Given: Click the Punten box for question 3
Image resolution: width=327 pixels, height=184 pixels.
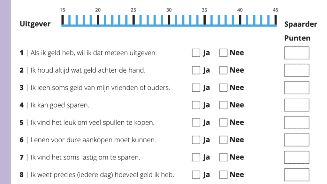Looking at the screenshot, I should (x=297, y=88).
